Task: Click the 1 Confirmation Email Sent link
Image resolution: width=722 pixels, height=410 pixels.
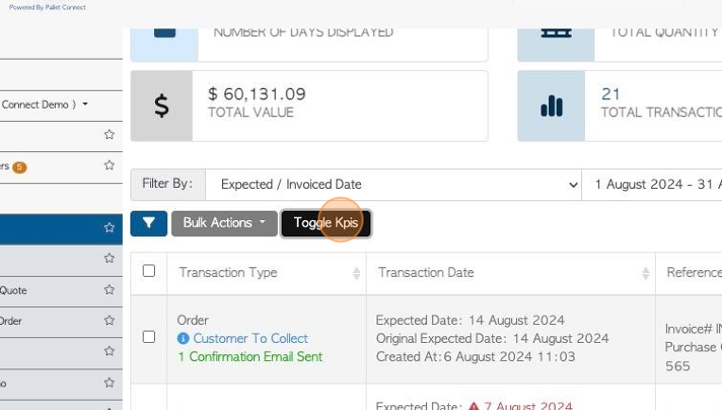Action: [x=250, y=356]
